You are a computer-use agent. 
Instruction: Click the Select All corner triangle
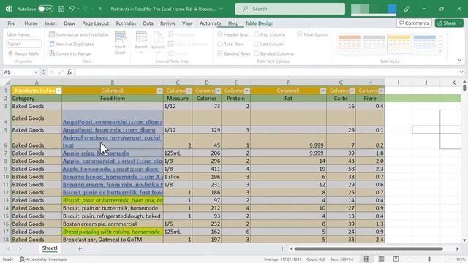click(x=7, y=83)
